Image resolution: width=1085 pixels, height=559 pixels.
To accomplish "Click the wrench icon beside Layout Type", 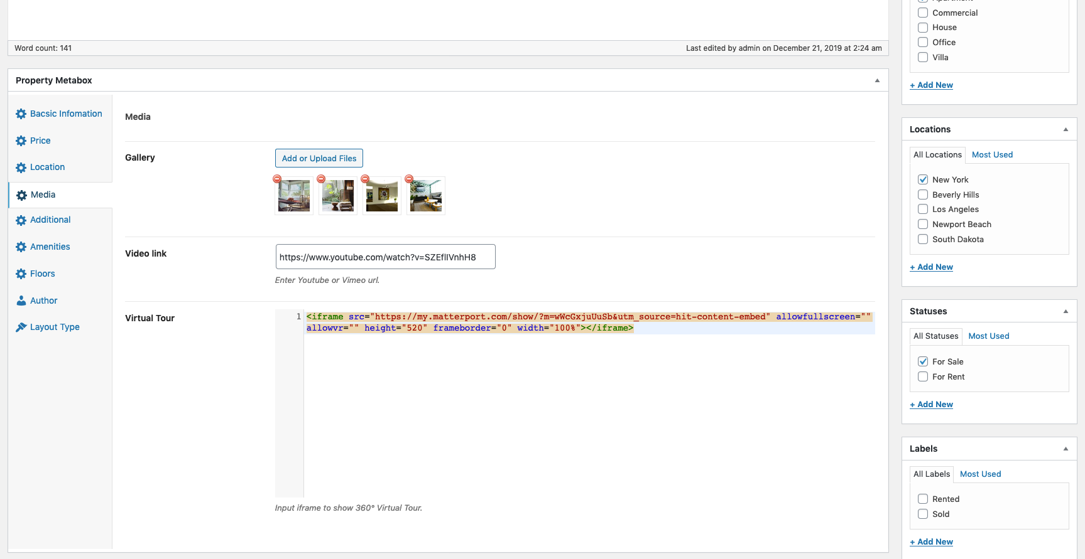I will (x=21, y=327).
